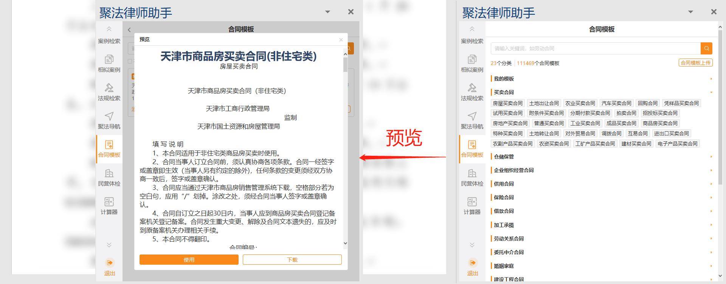
Task: Open 民营体检 in the right window sidebar
Action: [472, 177]
